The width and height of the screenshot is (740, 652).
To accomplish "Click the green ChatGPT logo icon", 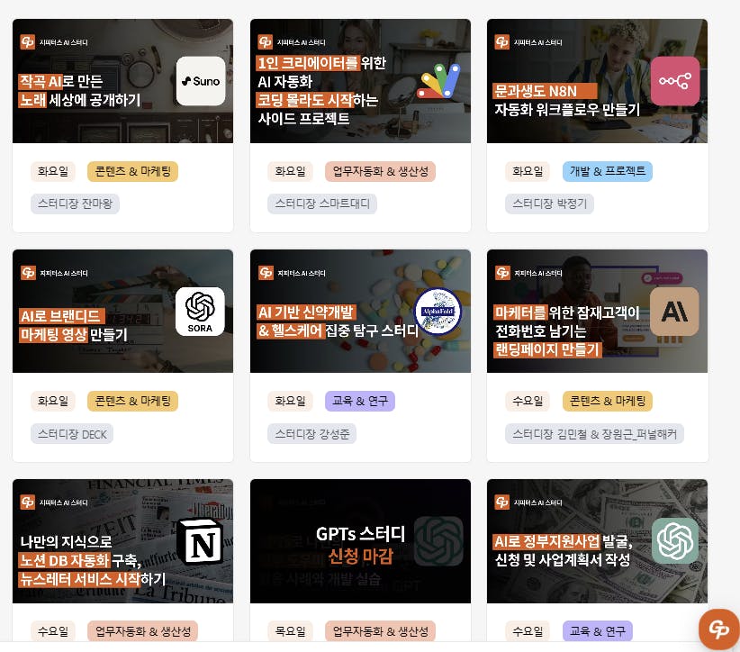I will [x=675, y=541].
